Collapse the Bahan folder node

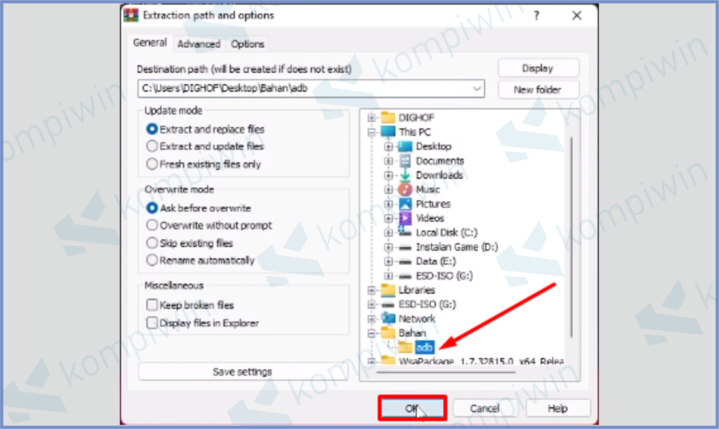click(371, 333)
